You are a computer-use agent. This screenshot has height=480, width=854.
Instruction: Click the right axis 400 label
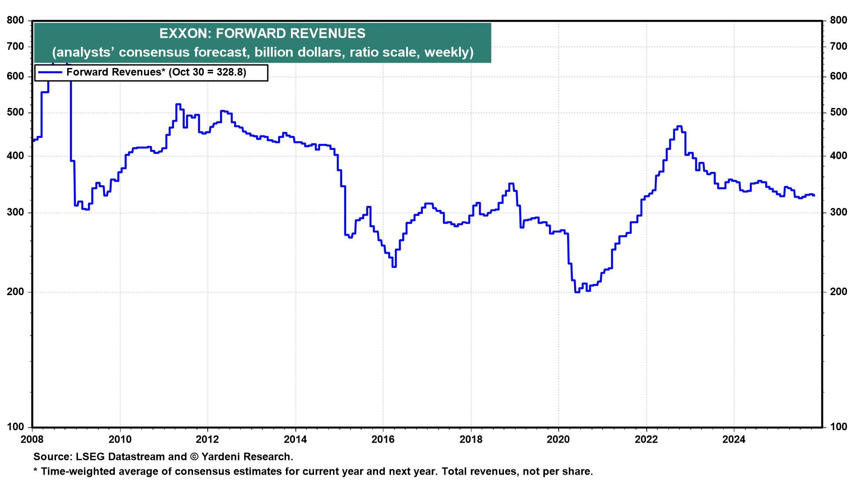click(838, 156)
